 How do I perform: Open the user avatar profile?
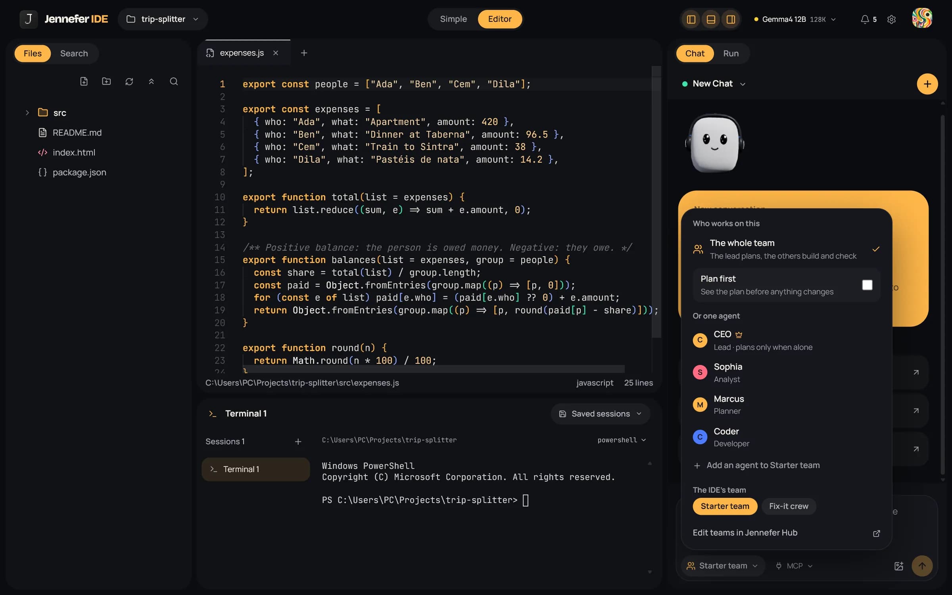[922, 18]
